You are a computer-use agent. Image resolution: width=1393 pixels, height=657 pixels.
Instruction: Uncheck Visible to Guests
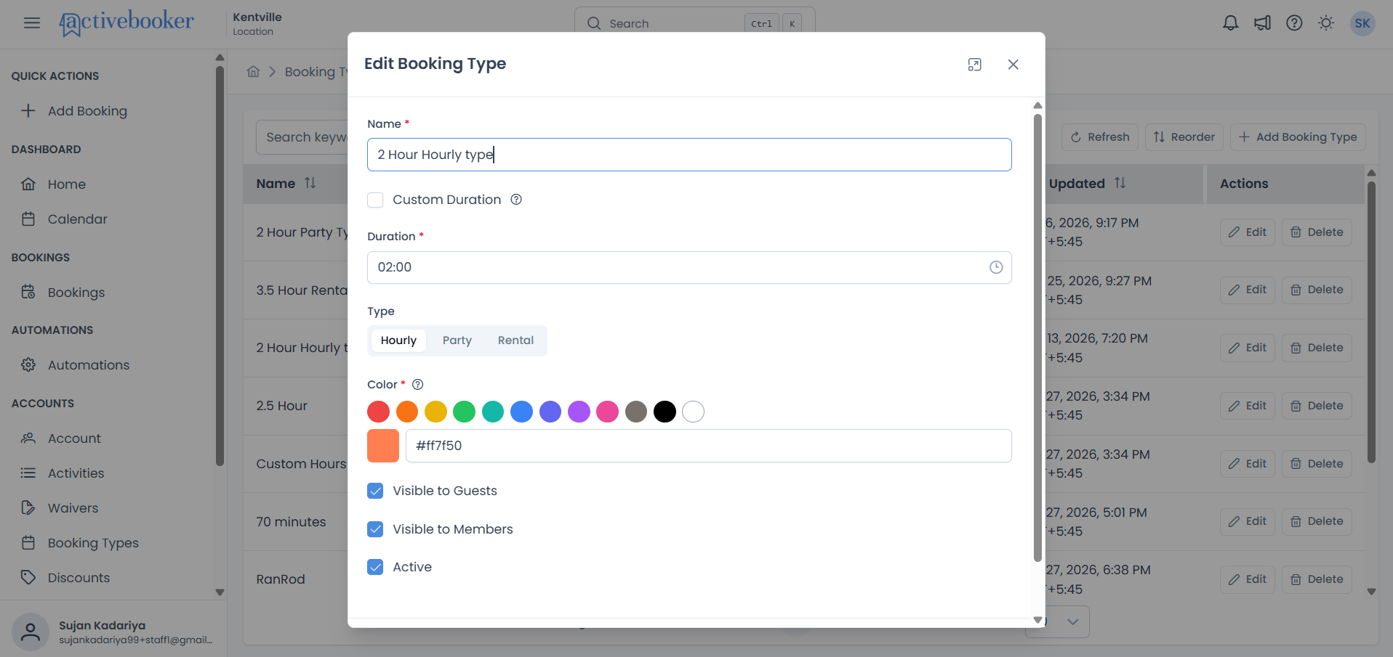375,491
